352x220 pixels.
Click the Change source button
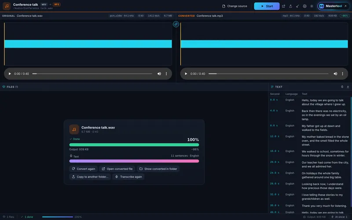tap(235, 6)
